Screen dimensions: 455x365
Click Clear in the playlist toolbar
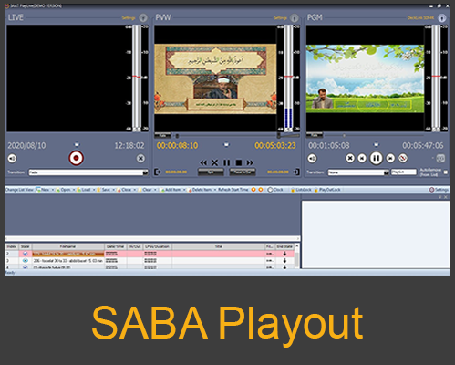pos(145,190)
